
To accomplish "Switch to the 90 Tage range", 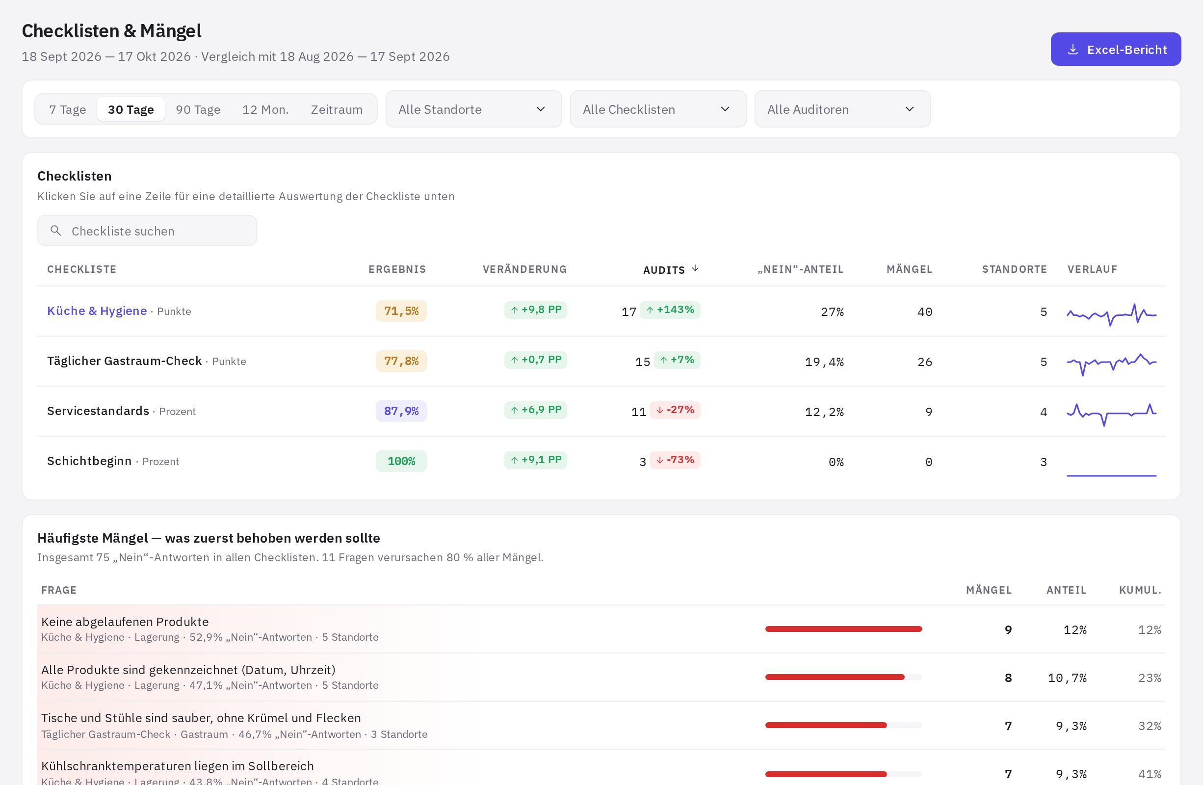I will pyautogui.click(x=198, y=109).
